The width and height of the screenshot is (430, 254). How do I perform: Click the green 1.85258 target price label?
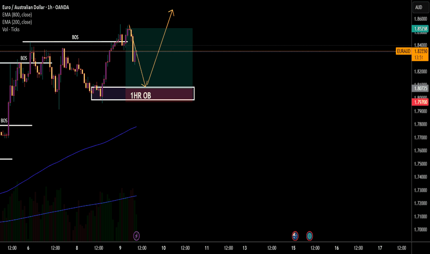pos(420,29)
